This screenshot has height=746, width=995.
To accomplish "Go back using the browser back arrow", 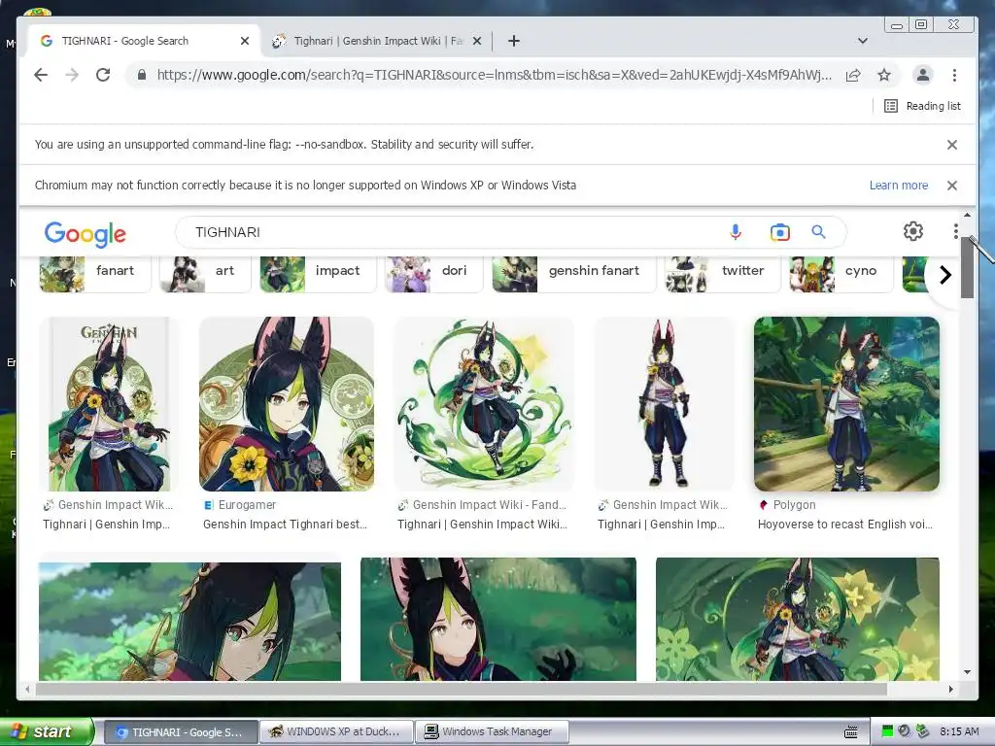I will click(41, 75).
